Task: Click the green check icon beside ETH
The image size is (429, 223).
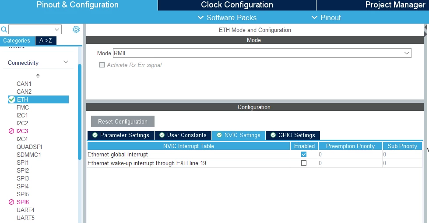Action: click(x=11, y=99)
